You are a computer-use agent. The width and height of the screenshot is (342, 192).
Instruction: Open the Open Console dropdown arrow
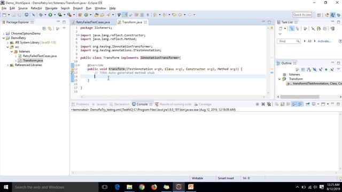328,105
